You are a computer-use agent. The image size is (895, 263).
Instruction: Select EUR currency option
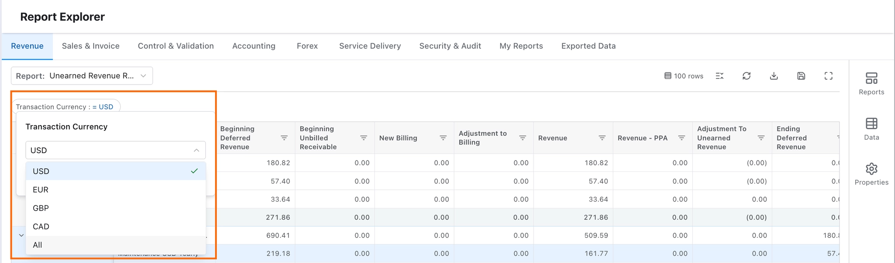click(x=115, y=190)
